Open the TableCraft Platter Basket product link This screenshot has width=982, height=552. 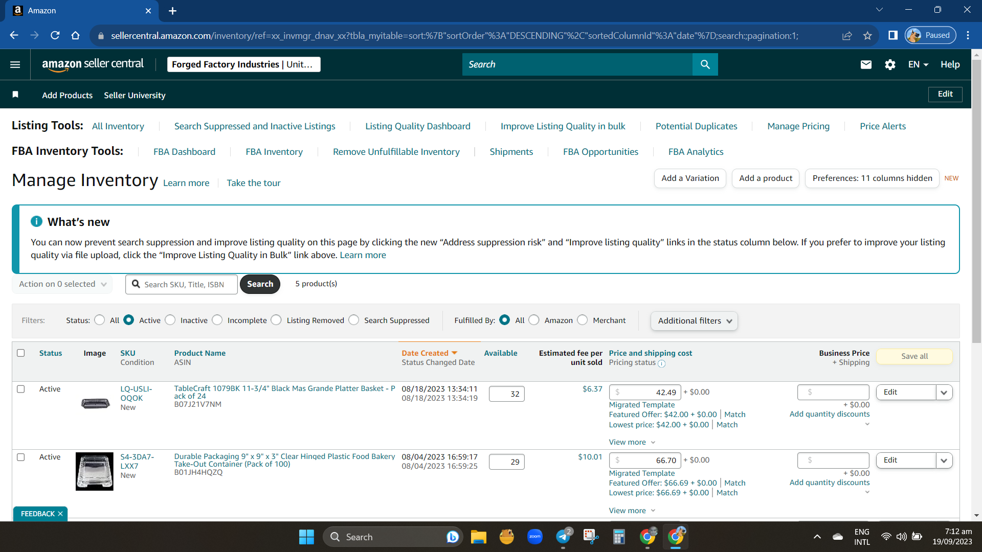(x=284, y=392)
